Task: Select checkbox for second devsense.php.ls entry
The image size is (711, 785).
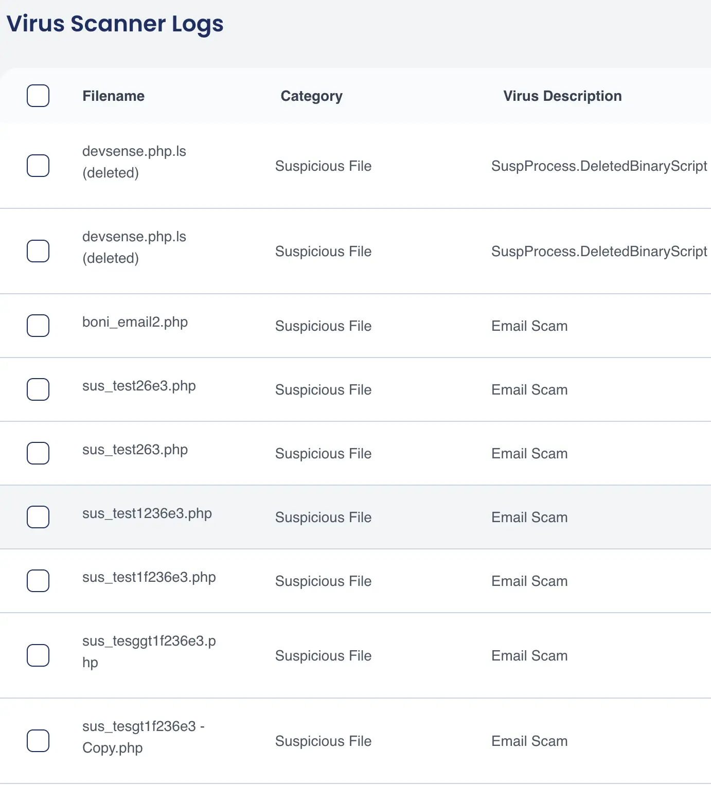Action: (38, 251)
